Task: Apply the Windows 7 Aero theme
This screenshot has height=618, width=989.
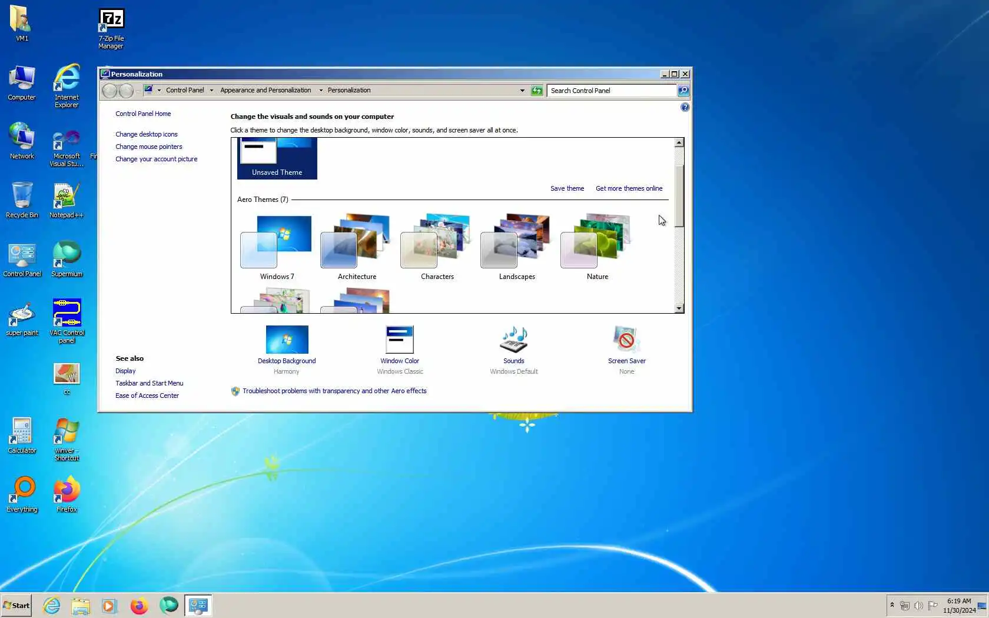Action: click(x=277, y=248)
